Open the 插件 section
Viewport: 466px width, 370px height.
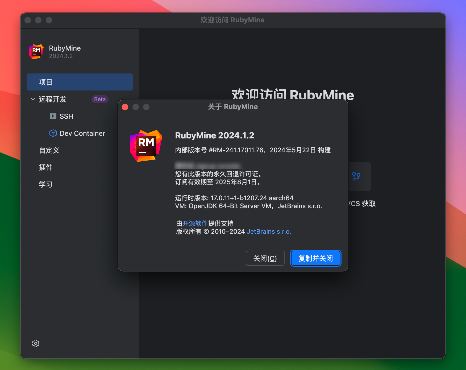coord(46,167)
